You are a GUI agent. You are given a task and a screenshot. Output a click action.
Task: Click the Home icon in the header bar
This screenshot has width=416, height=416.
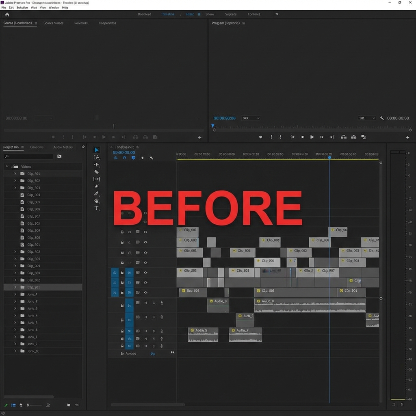(x=7, y=14)
